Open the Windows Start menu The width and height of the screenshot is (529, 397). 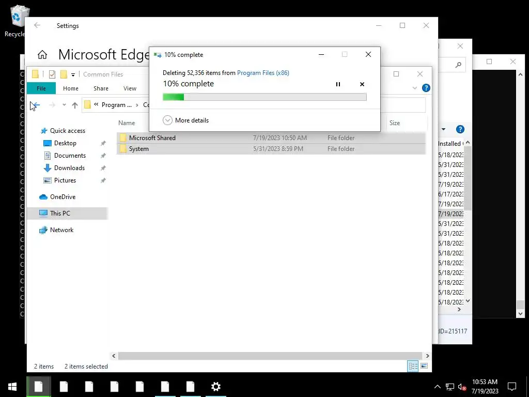click(12, 387)
